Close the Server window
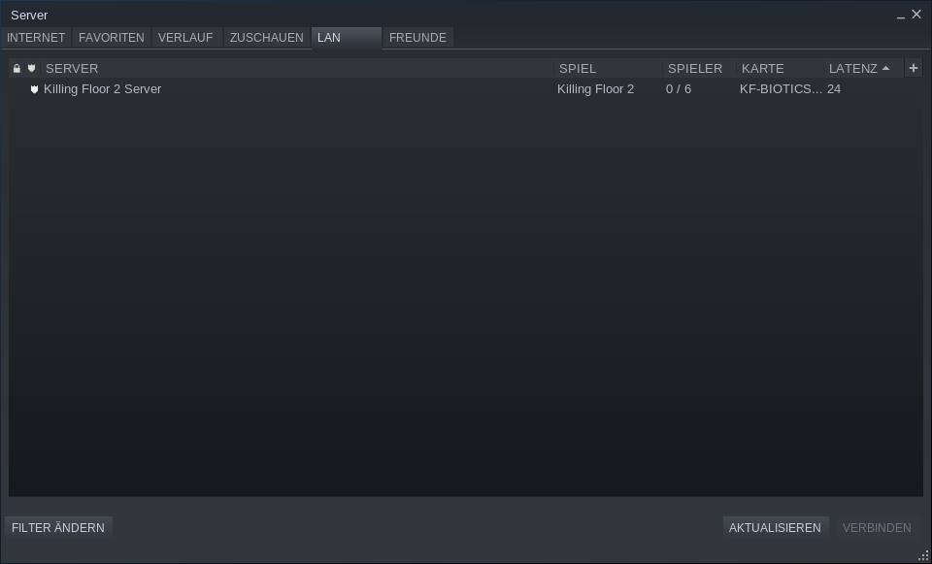This screenshot has width=932, height=564. (916, 15)
